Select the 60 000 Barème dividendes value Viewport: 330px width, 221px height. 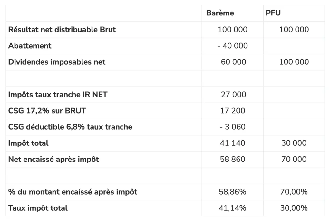[233, 62]
